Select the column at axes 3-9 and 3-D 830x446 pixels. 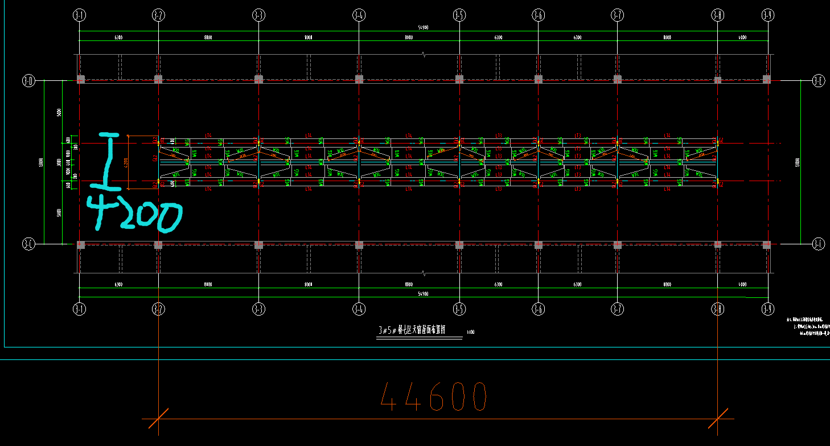click(767, 79)
